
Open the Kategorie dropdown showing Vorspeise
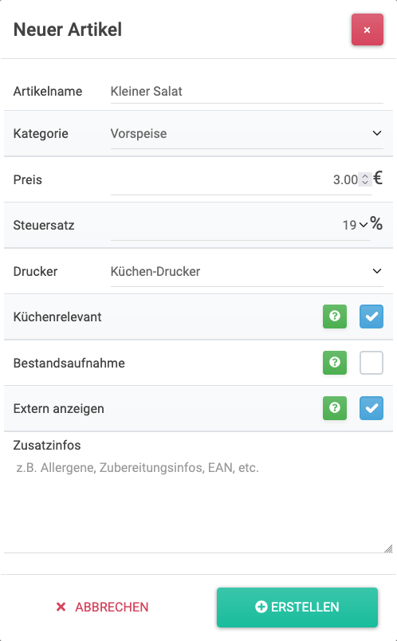pyautogui.click(x=246, y=134)
